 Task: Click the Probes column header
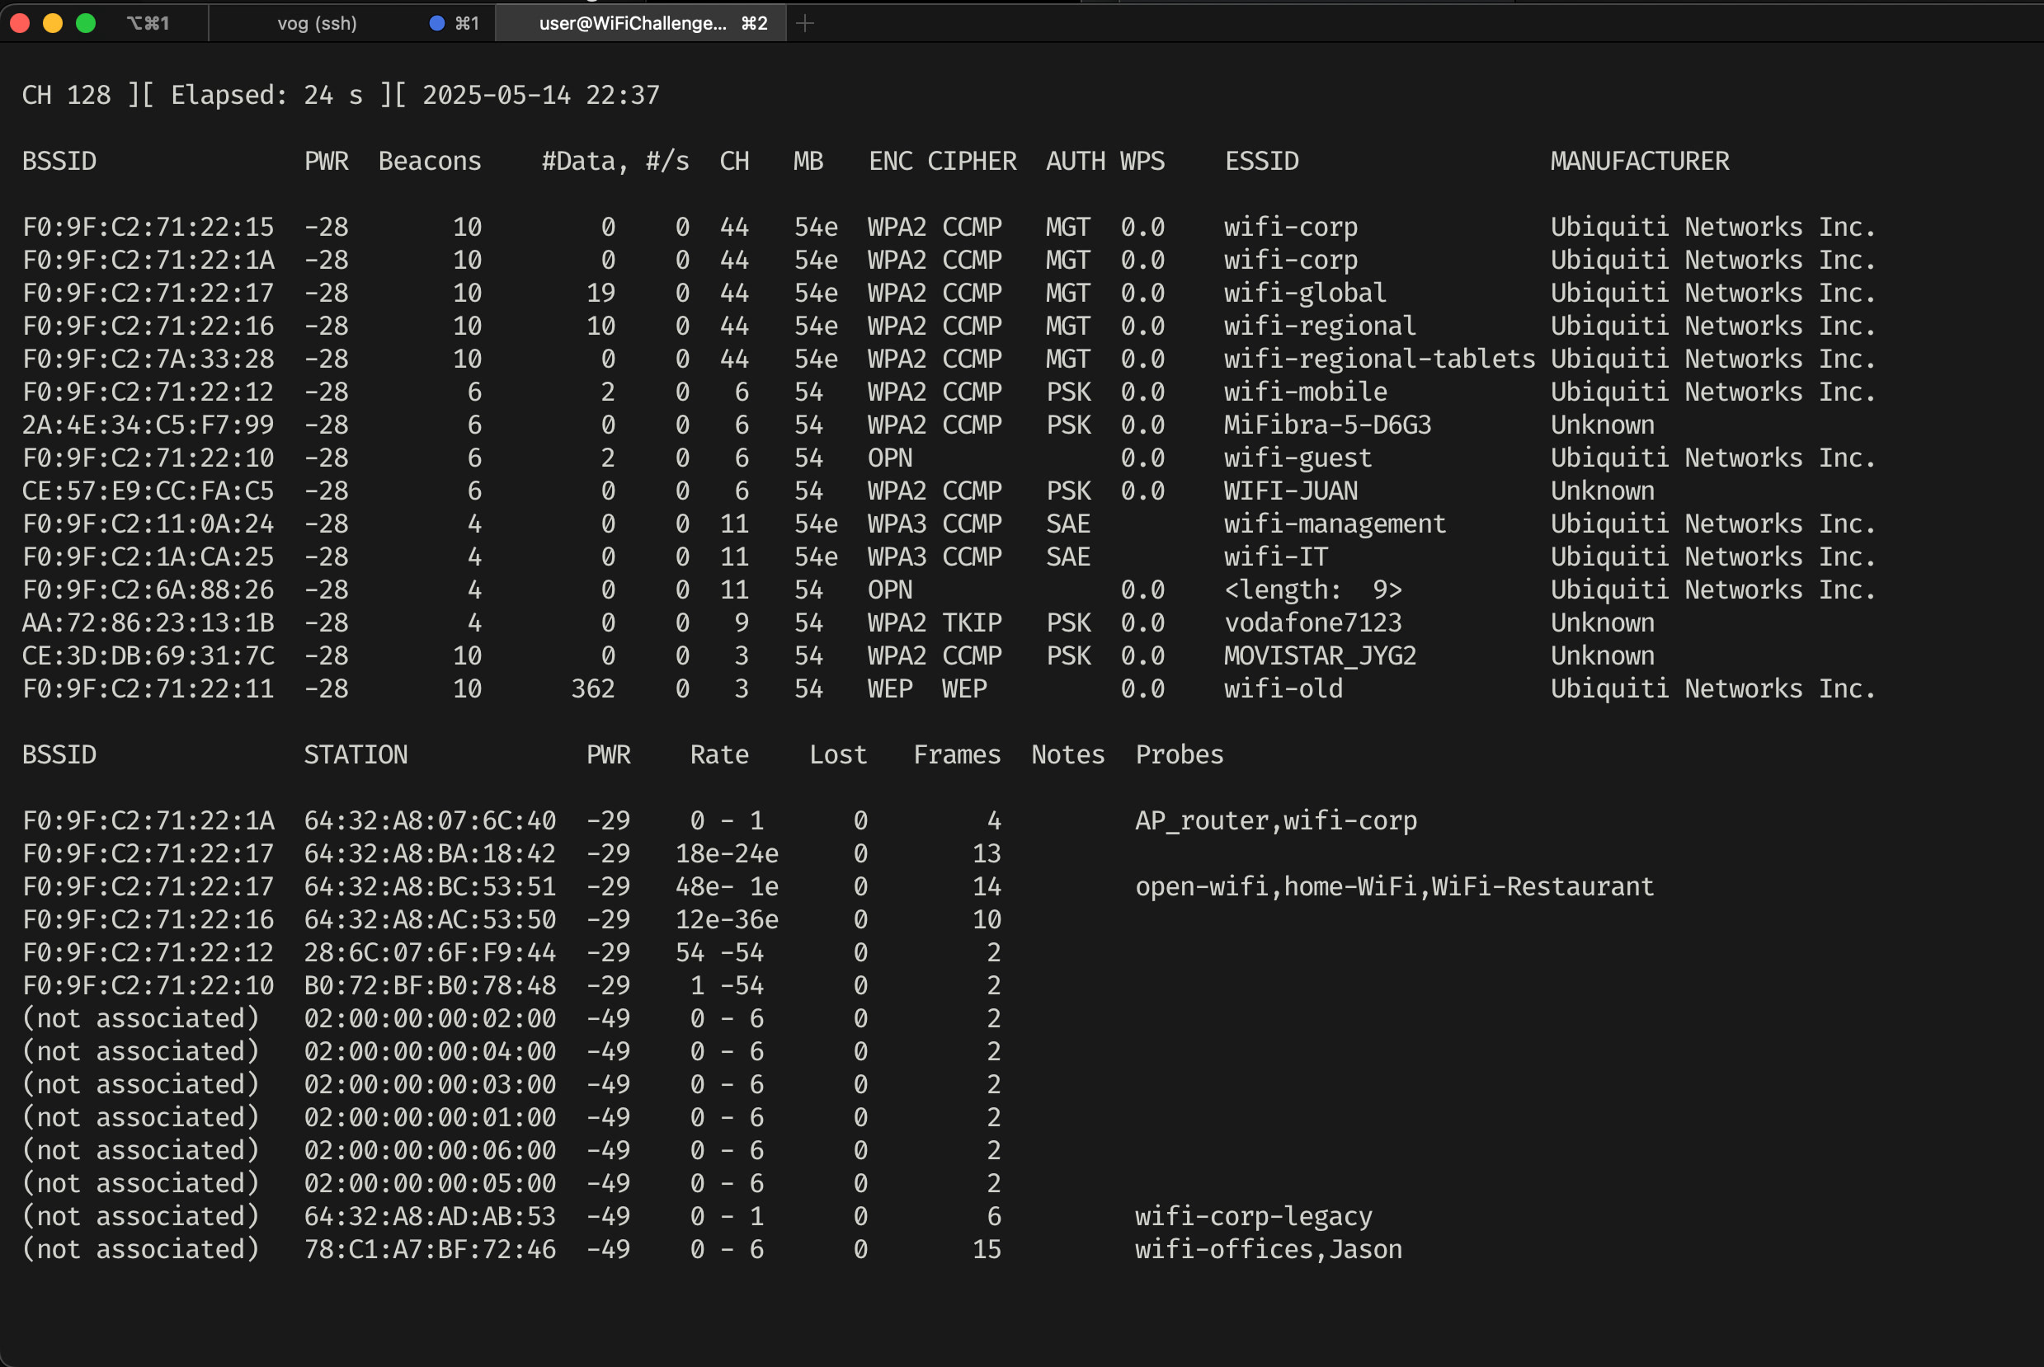pyautogui.click(x=1179, y=755)
